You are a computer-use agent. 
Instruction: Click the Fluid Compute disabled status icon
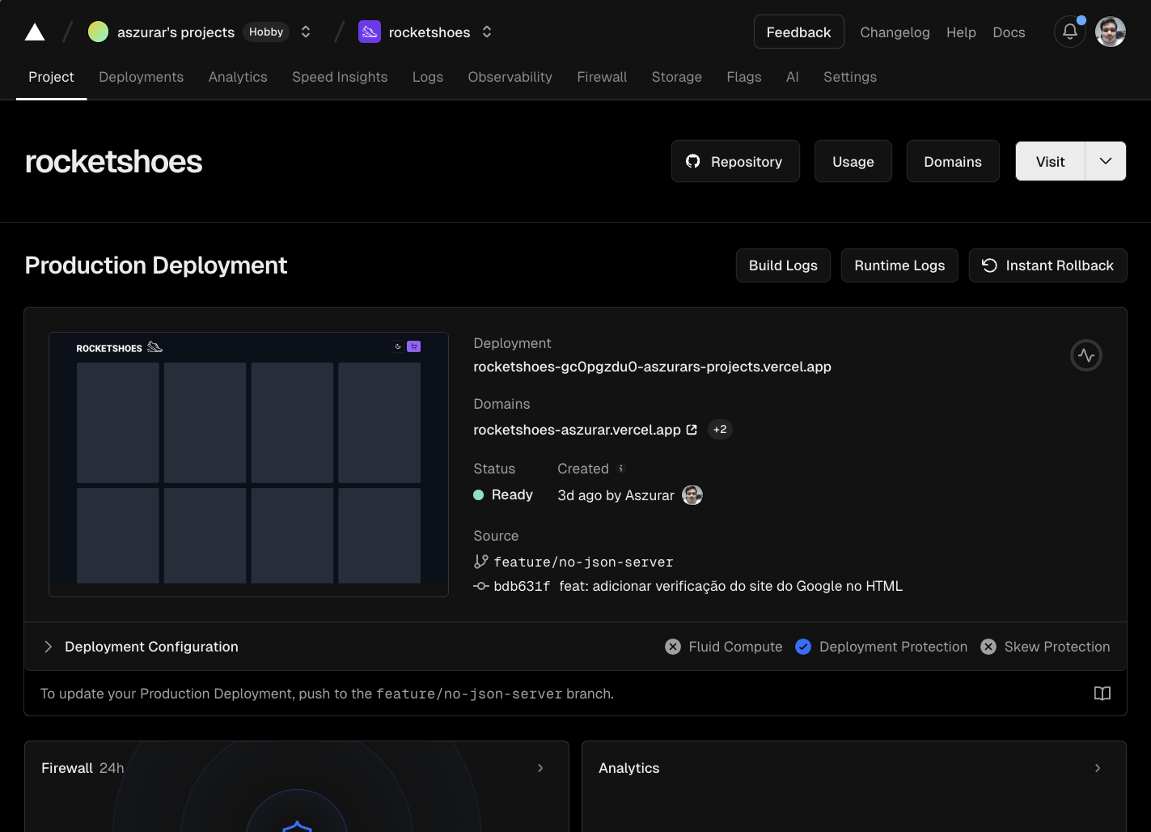[x=673, y=647]
